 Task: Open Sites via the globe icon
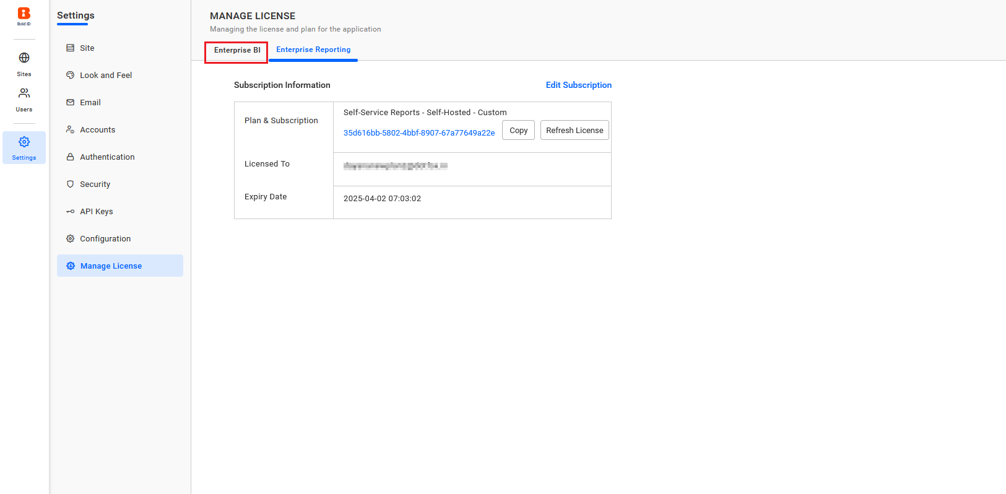tap(24, 58)
